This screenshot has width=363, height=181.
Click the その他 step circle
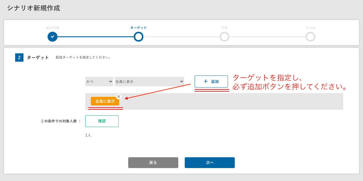click(x=310, y=37)
